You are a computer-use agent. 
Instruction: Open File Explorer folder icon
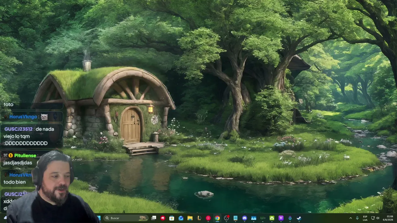coord(190,218)
